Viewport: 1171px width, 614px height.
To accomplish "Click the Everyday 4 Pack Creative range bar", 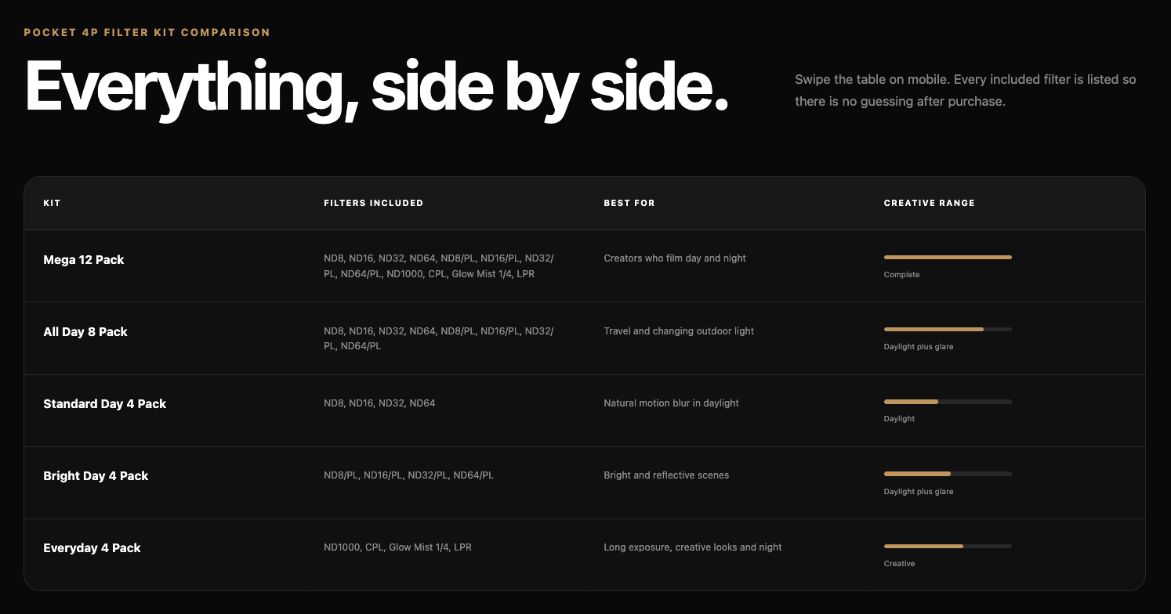I will (948, 546).
